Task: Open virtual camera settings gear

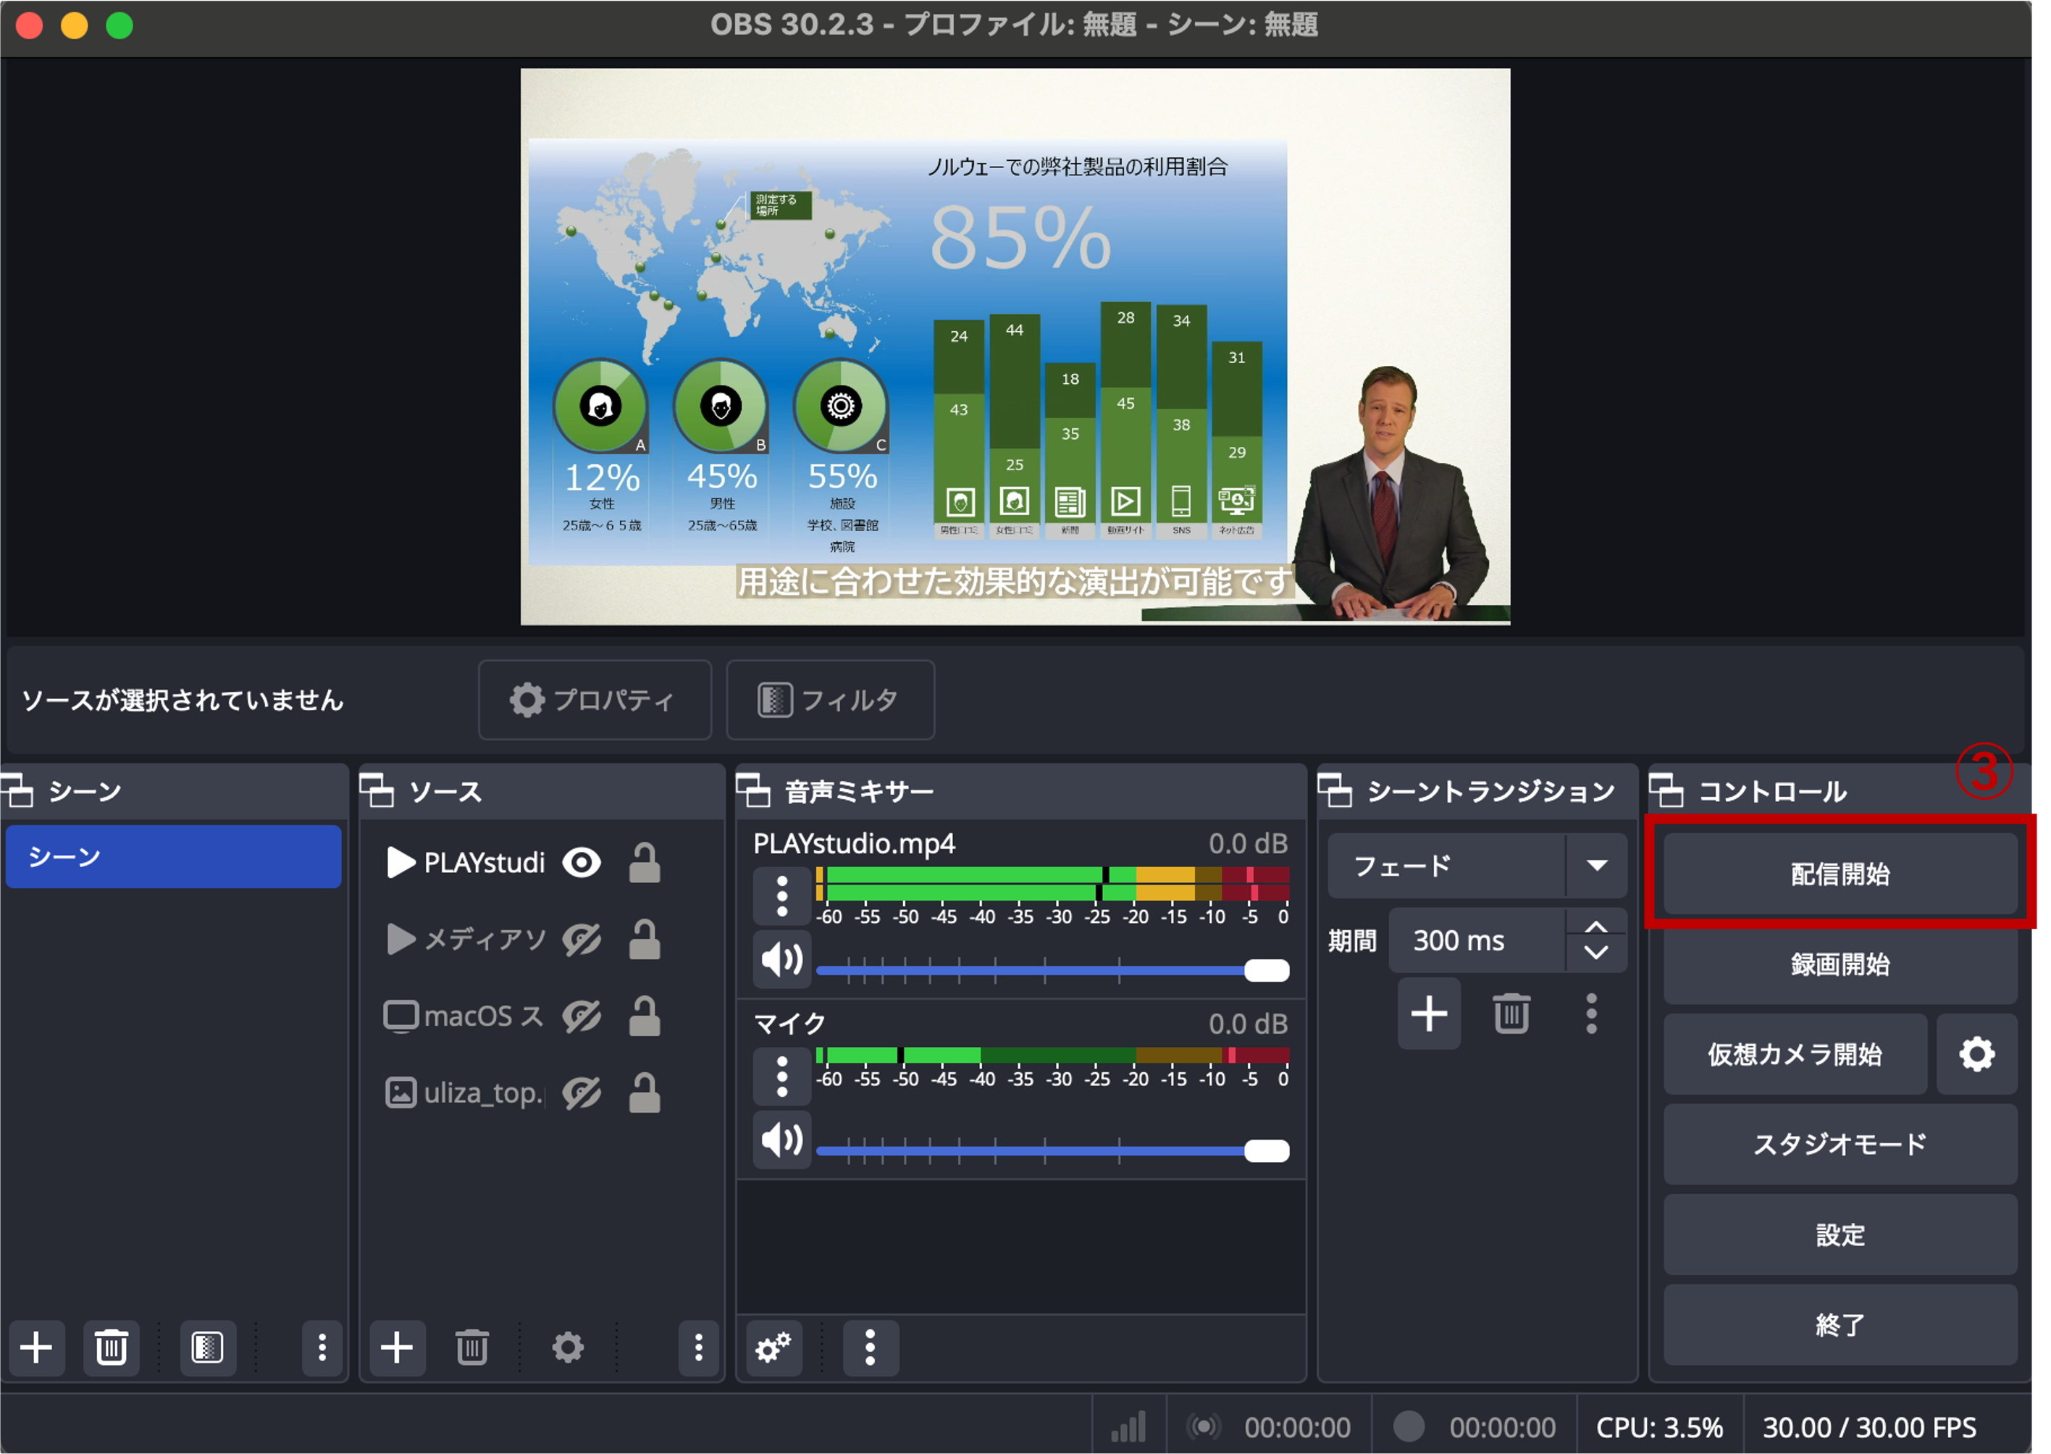Action: 1976,1054
